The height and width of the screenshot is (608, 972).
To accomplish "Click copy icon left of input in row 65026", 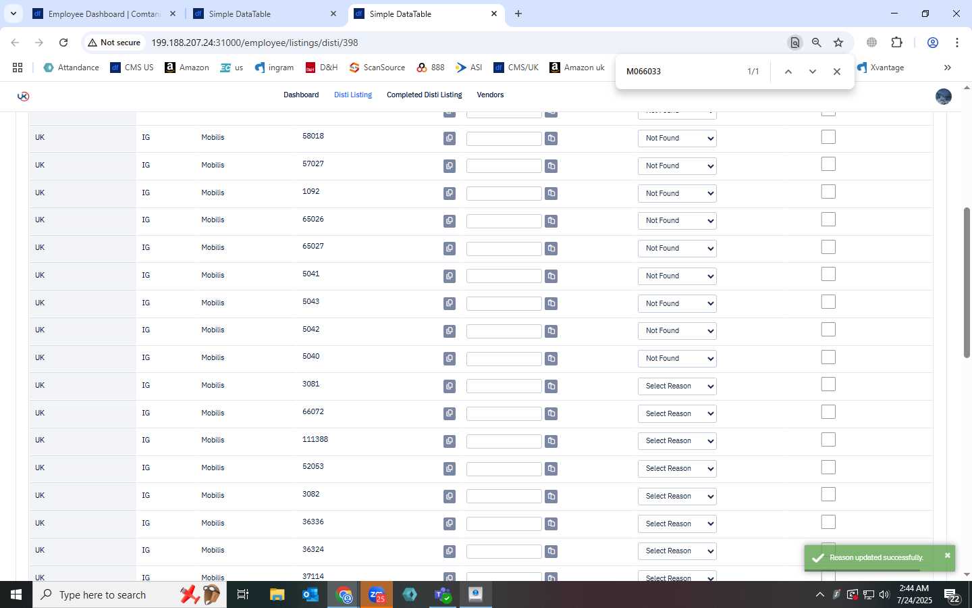I will pyautogui.click(x=450, y=221).
